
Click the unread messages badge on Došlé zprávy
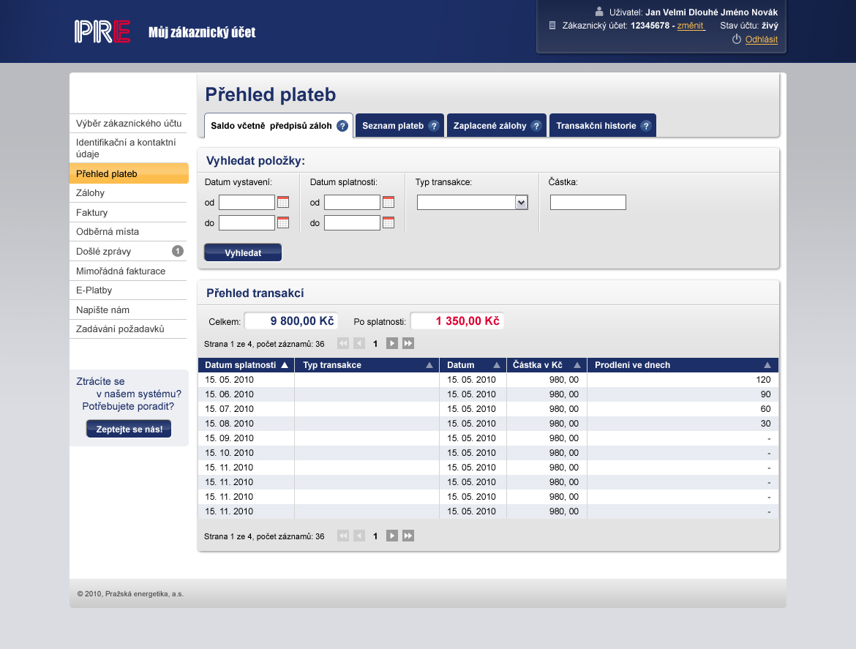[x=178, y=251]
